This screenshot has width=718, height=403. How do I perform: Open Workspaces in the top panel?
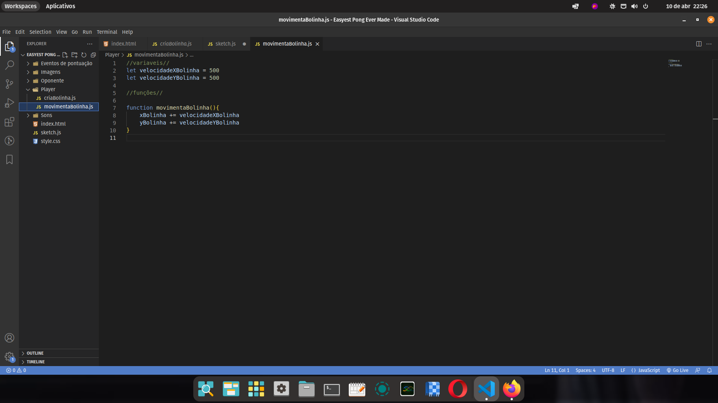coord(20,6)
